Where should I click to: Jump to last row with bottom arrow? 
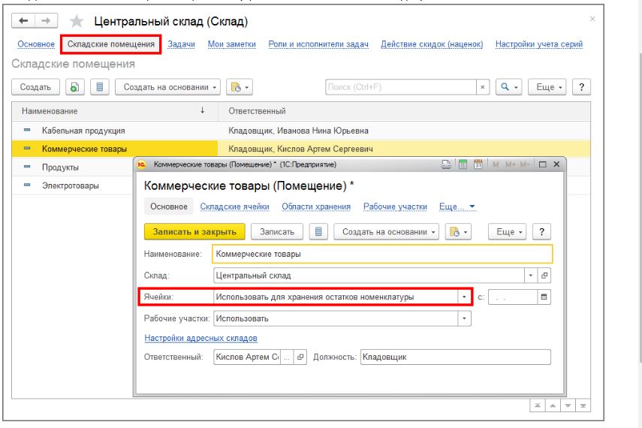pyautogui.click(x=582, y=405)
